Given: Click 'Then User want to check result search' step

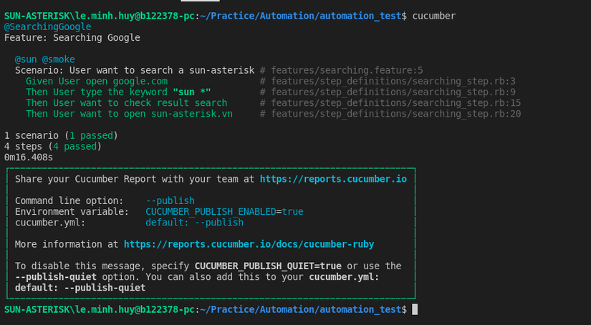Looking at the screenshot, I should click(126, 103).
